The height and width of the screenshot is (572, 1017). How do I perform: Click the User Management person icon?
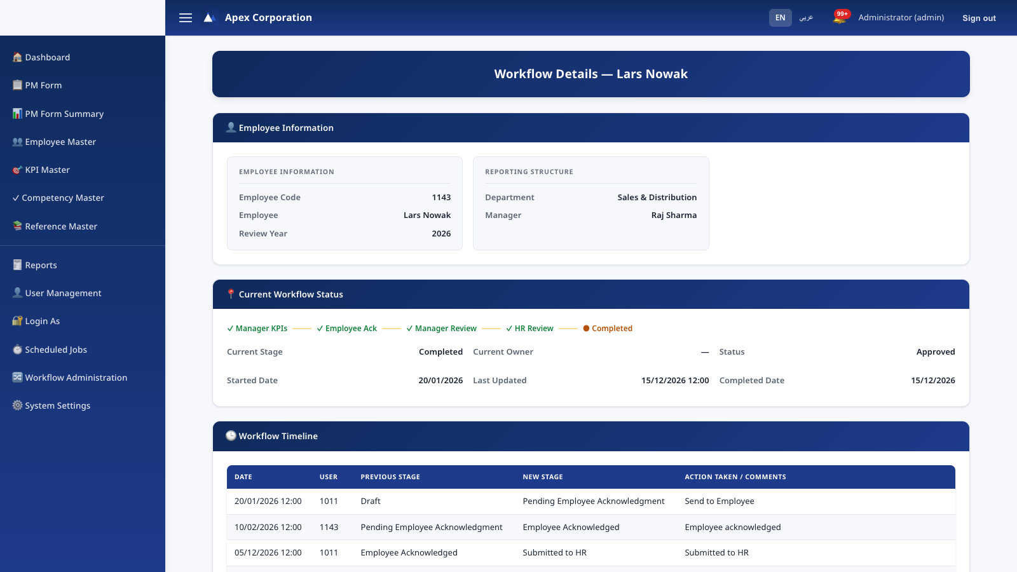17,293
